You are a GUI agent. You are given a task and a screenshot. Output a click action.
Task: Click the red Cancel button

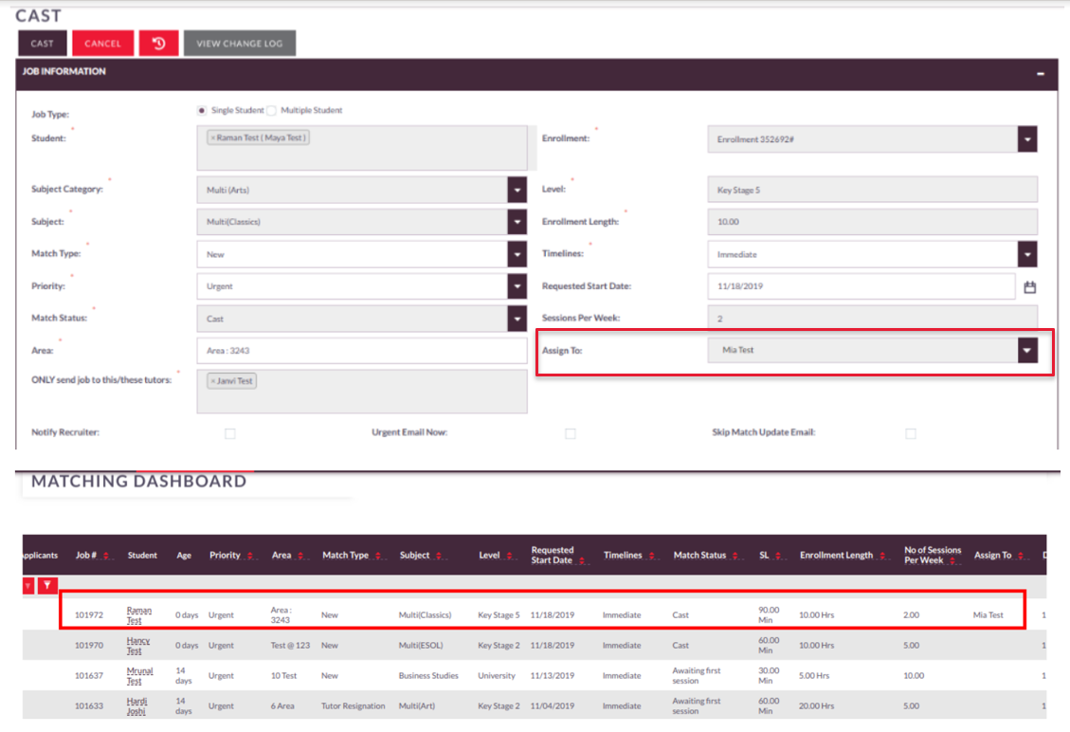(102, 43)
